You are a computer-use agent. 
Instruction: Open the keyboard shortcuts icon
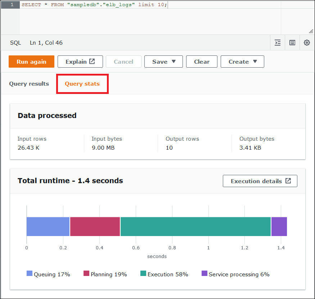pyautogui.click(x=292, y=42)
